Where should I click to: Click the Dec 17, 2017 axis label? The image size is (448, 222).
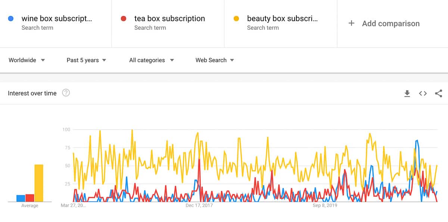198,205
